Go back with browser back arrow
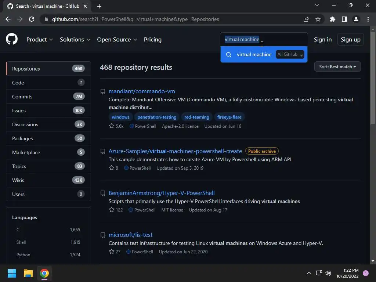The image size is (376, 282). pos(8,19)
